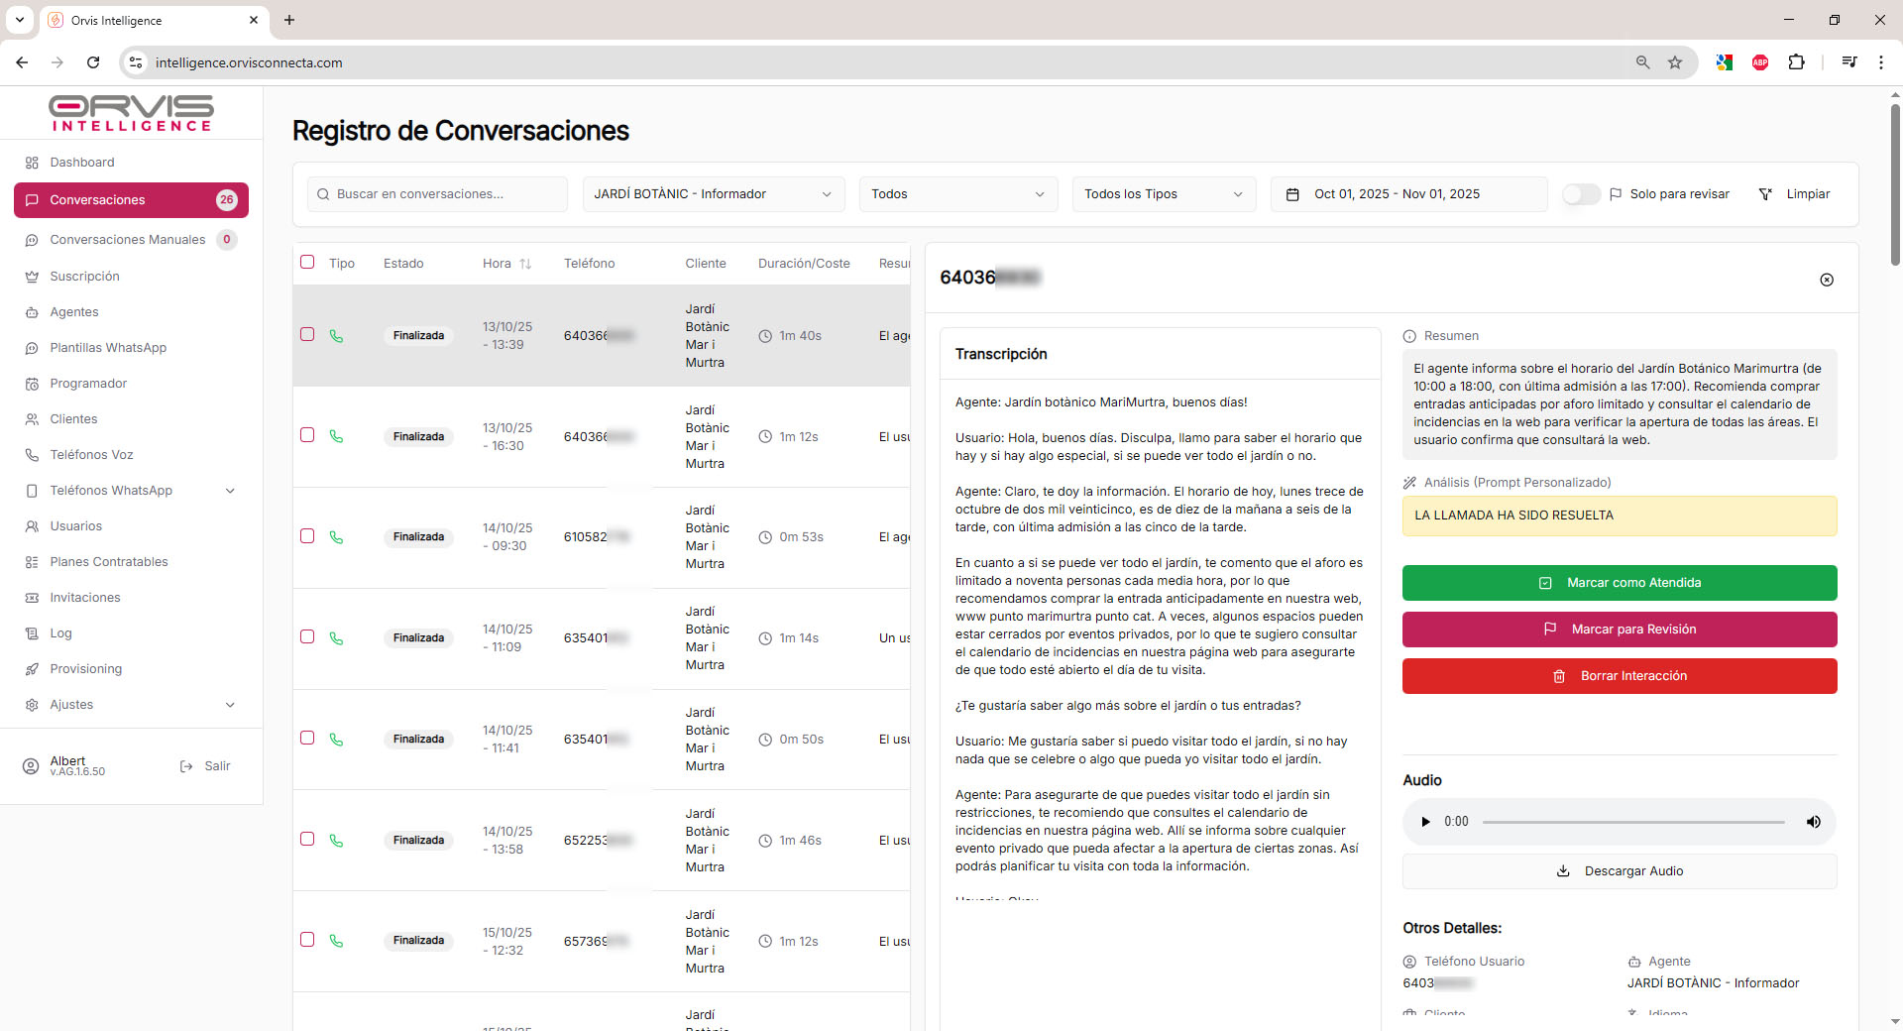Image resolution: width=1903 pixels, height=1031 pixels.
Task: Go to Plantillas WhatsApp section
Action: 108,348
